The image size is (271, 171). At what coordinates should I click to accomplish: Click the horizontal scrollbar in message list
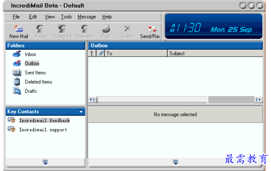coord(152,100)
